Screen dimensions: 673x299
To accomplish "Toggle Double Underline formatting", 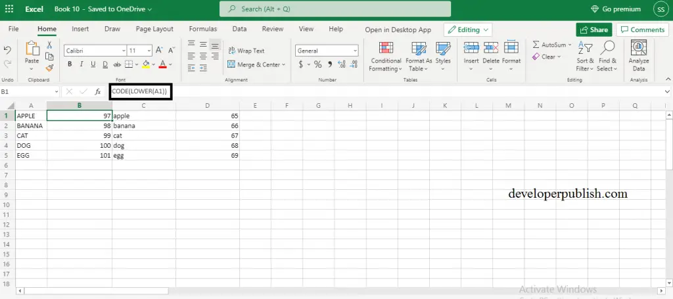I will pyautogui.click(x=104, y=64).
